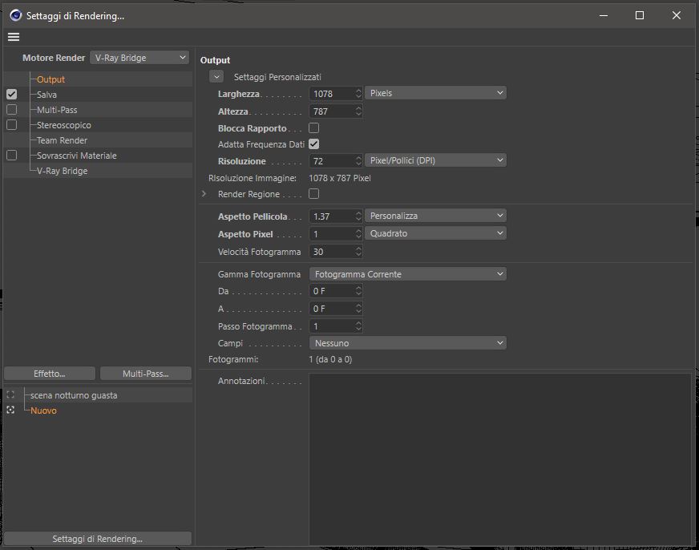Click the Output heading text
This screenshot has height=550, width=699.
(x=216, y=60)
